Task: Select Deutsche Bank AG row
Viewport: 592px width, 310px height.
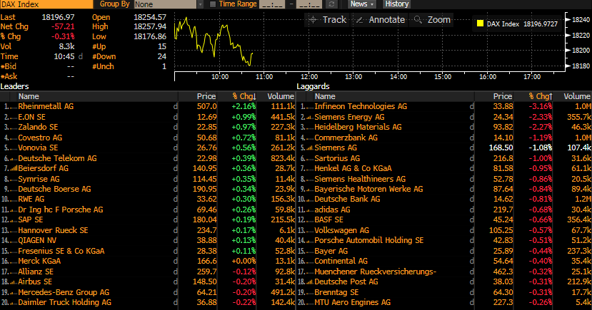Action: (x=444, y=200)
